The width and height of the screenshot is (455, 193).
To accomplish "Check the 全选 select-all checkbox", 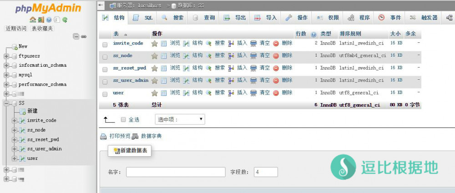I will point(123,119).
